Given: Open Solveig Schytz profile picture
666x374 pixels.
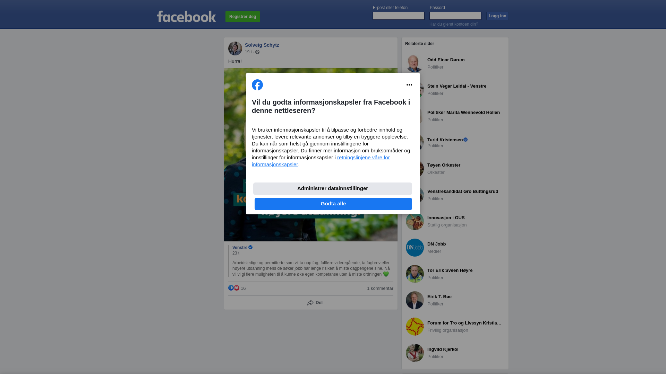Looking at the screenshot, I should (x=235, y=48).
